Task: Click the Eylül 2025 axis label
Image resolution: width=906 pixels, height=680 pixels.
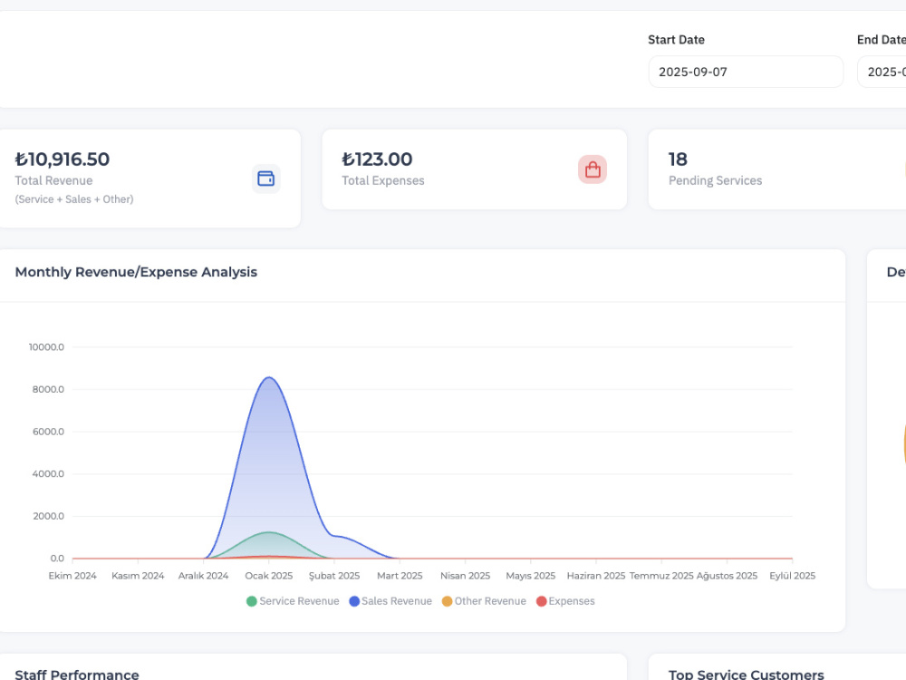Action: point(792,576)
